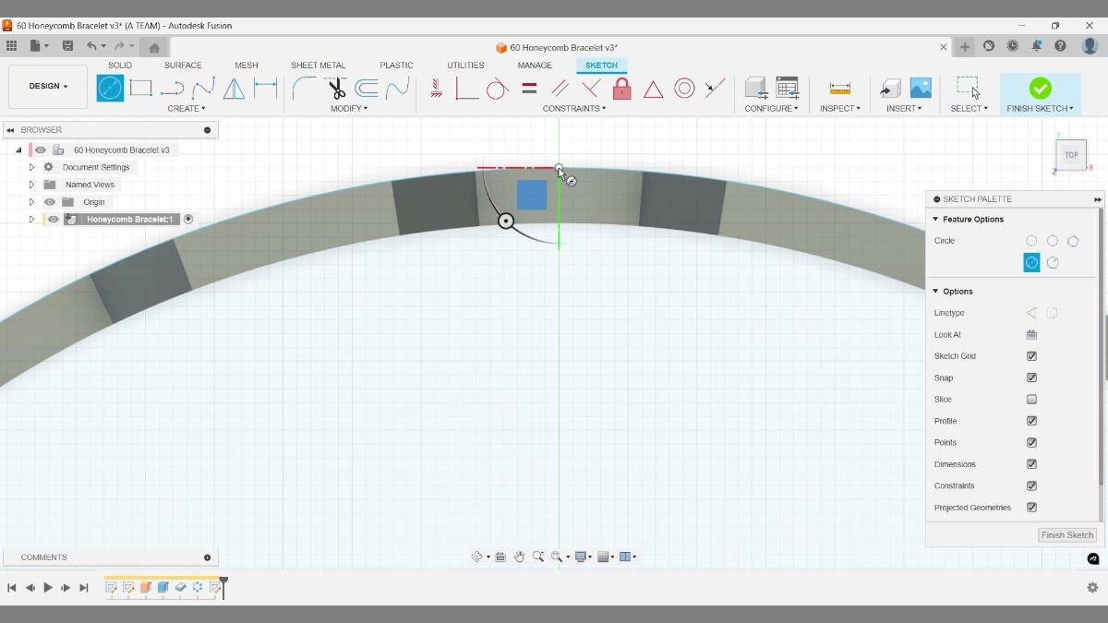Switch to the SHEET METAL tab
The height and width of the screenshot is (623, 1108).
318,65
